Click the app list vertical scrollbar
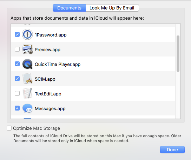 click(x=178, y=54)
